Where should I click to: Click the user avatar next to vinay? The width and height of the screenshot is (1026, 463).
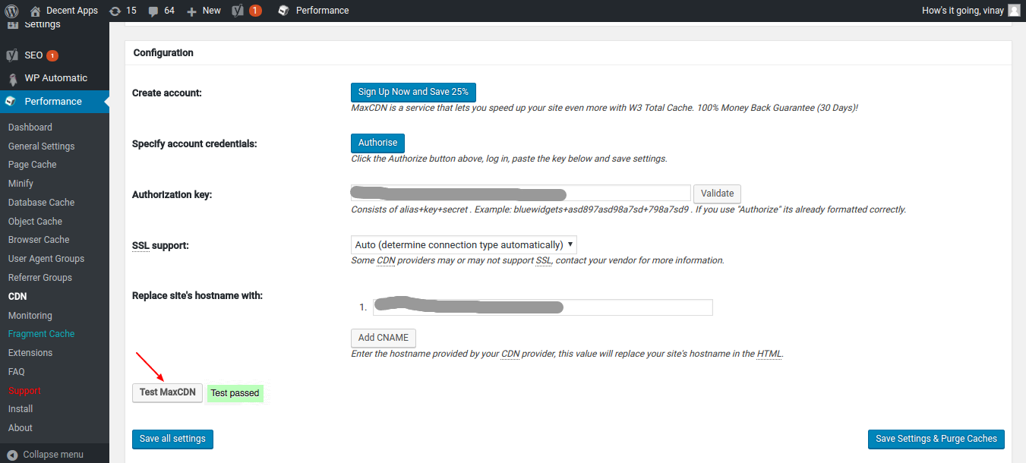tap(1014, 11)
